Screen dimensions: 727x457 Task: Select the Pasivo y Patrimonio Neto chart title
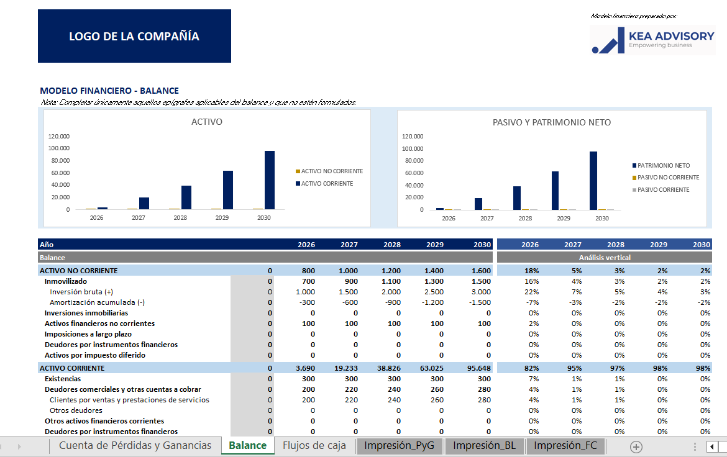point(551,123)
